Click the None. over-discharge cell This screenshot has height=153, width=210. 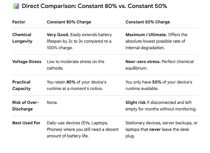click(52, 103)
